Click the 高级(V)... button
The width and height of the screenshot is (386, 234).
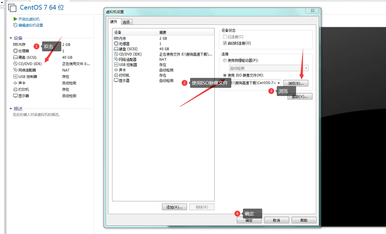point(300,97)
